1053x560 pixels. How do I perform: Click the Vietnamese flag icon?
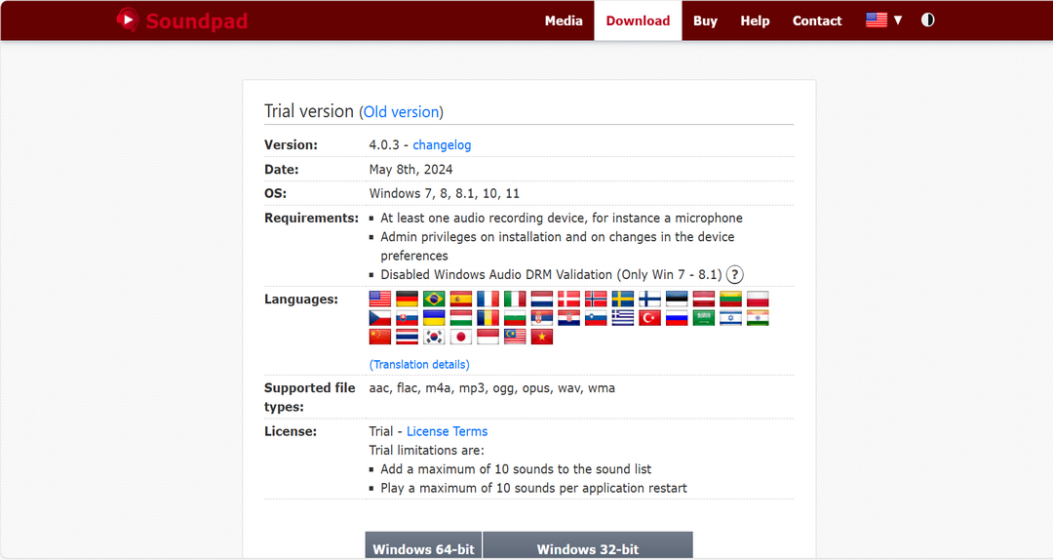coord(542,337)
